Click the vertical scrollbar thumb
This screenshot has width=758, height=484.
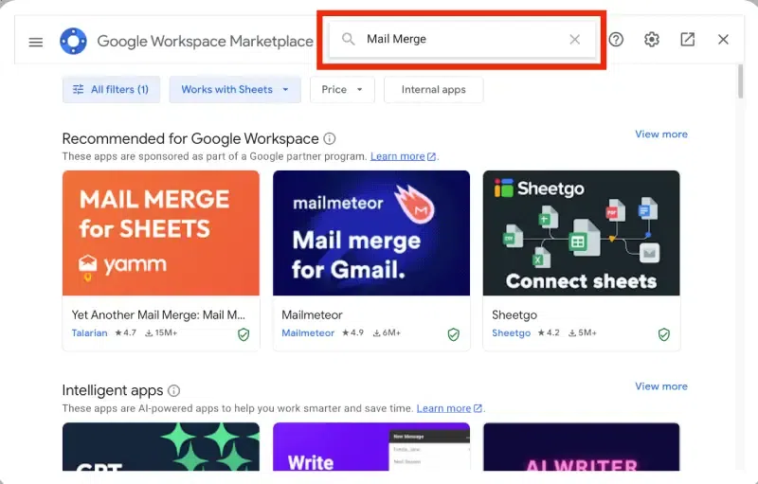pos(741,82)
